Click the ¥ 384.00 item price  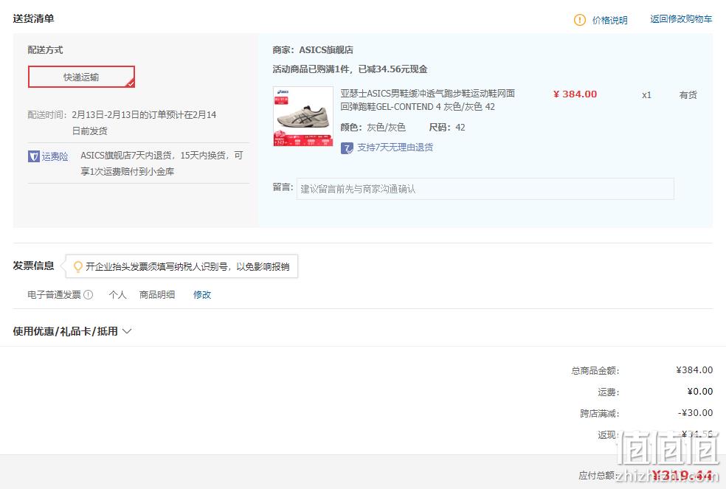575,94
